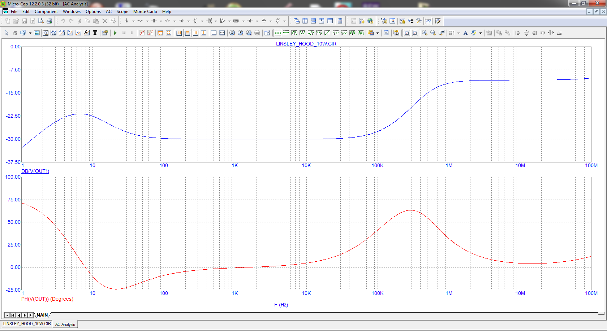Click the Zoom Out magnifier icon
The image size is (607, 331).
click(x=433, y=33)
